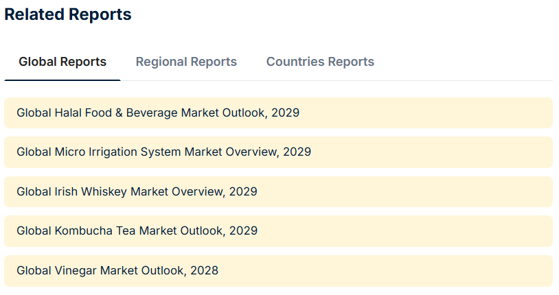This screenshot has height=295, width=559.
Task: Click the Related Reports heading
Action: coord(68,14)
